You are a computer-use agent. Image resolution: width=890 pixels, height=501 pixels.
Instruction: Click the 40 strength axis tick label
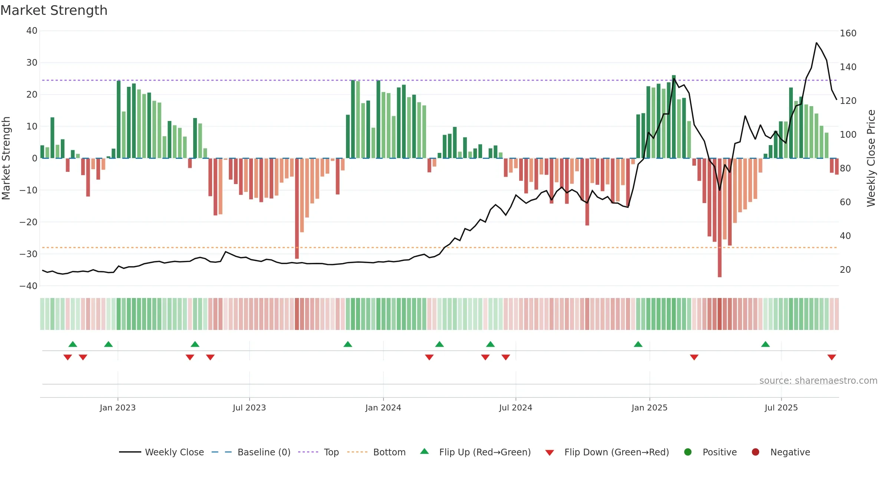[x=32, y=30]
